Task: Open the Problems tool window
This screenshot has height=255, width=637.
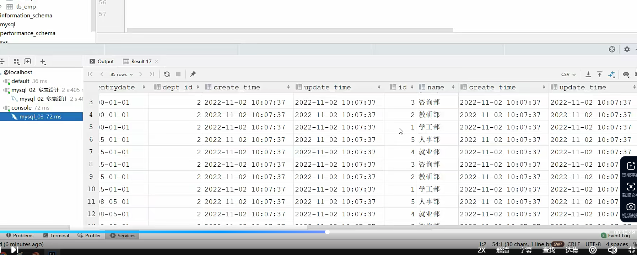Action: pyautogui.click(x=20, y=235)
